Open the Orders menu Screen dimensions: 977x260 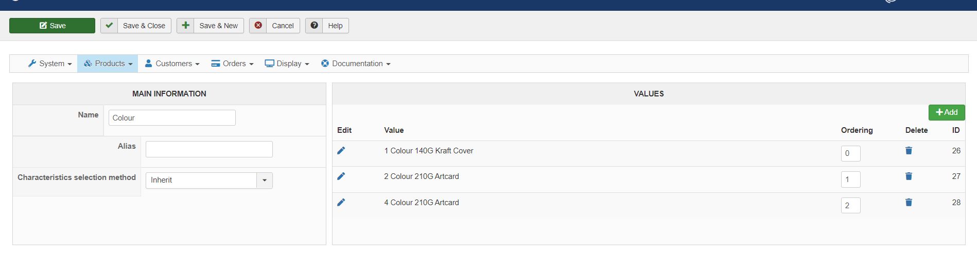coord(233,64)
